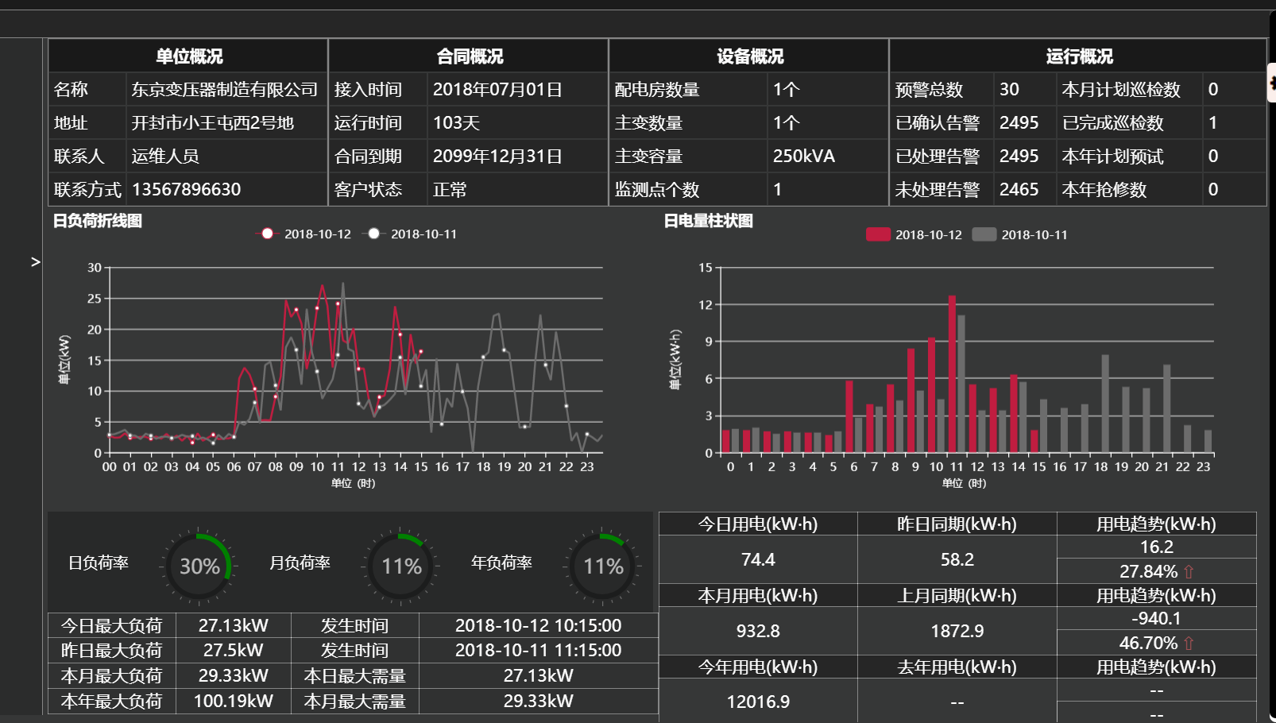Click the red up arrow beside 27.84%
The image size is (1276, 723).
click(1189, 571)
